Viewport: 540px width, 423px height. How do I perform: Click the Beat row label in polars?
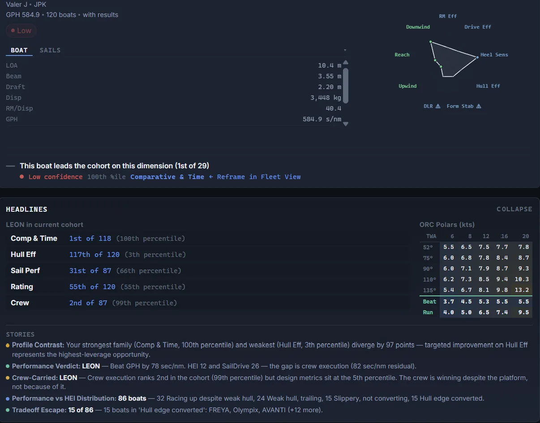pos(429,302)
